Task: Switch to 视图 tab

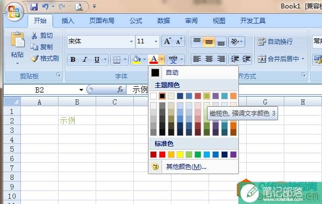Action: pyautogui.click(x=219, y=21)
